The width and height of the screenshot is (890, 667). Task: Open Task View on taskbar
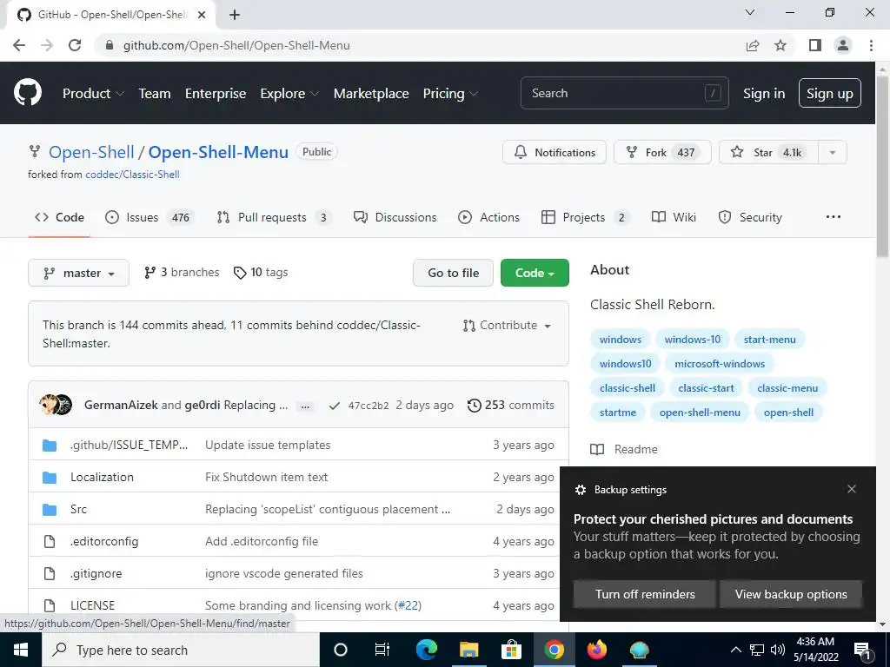click(x=382, y=650)
